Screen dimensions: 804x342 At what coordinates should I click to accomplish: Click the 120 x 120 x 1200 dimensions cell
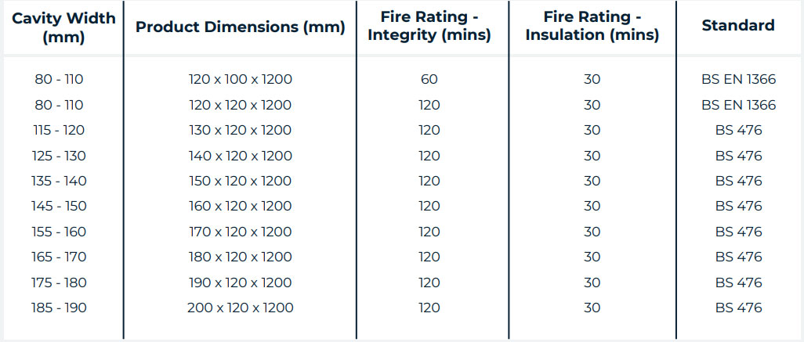(x=240, y=105)
